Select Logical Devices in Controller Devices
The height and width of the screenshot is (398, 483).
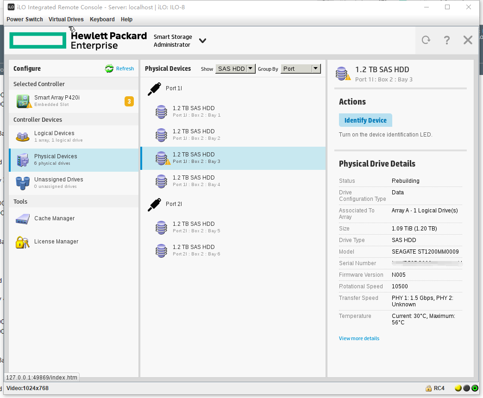(x=54, y=136)
